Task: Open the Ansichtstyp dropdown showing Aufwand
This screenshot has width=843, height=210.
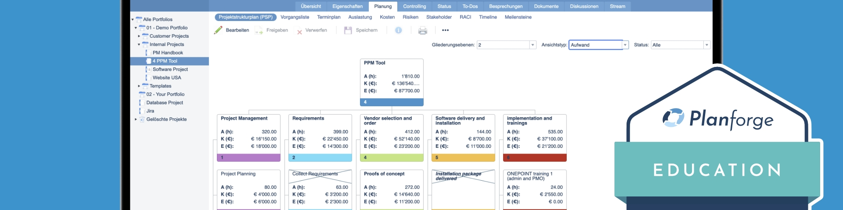Action: tap(625, 45)
